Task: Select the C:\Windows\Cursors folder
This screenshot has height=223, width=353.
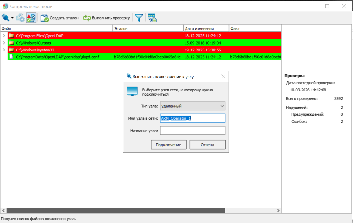Action: [x=144, y=43]
